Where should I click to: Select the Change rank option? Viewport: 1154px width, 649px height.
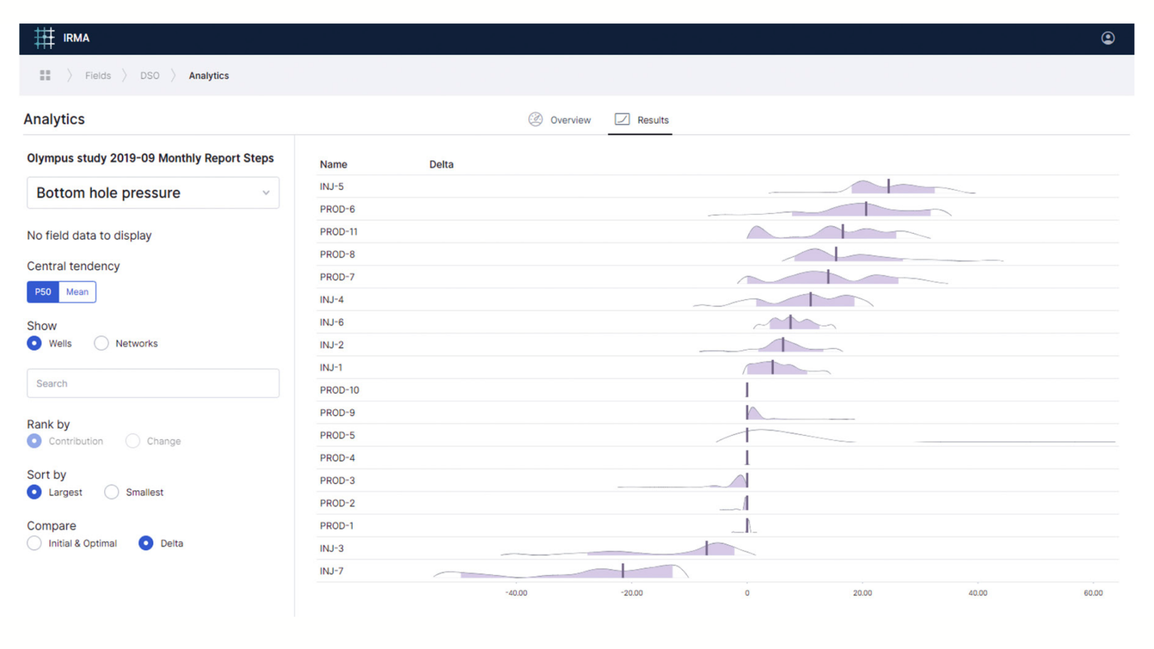[133, 441]
